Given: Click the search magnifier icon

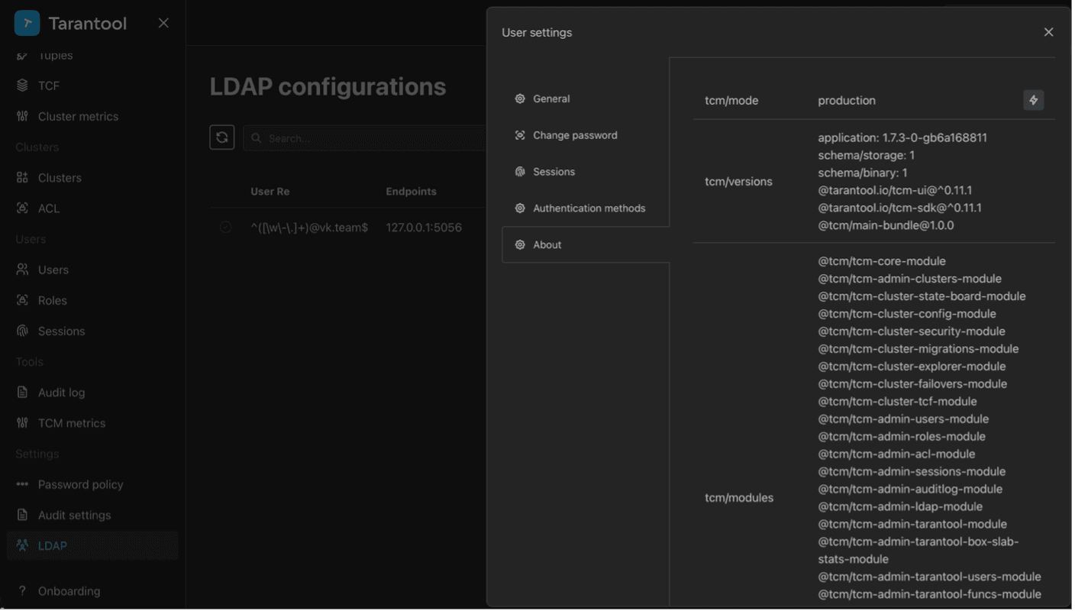Looking at the screenshot, I should pos(257,138).
